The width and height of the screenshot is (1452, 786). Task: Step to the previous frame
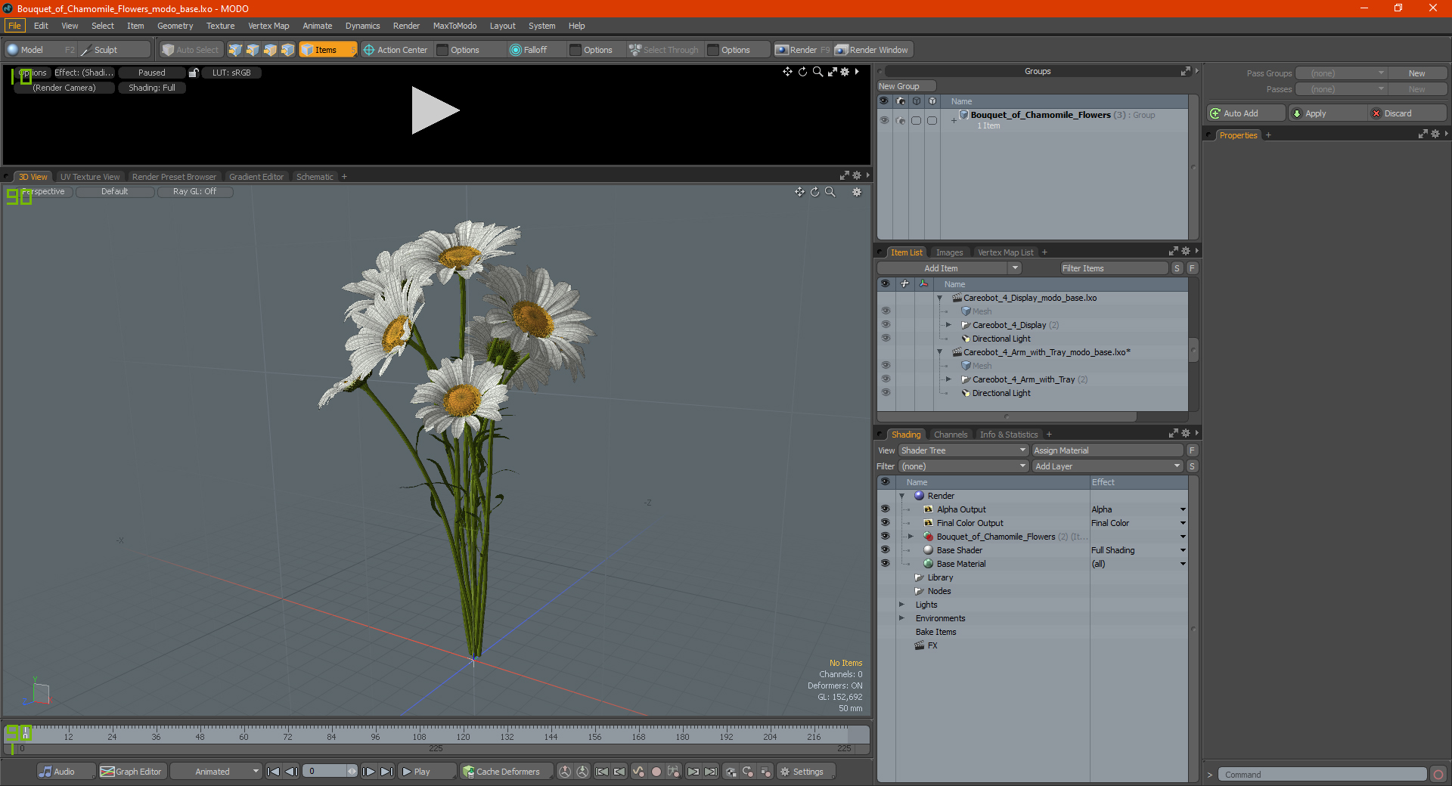click(x=291, y=772)
